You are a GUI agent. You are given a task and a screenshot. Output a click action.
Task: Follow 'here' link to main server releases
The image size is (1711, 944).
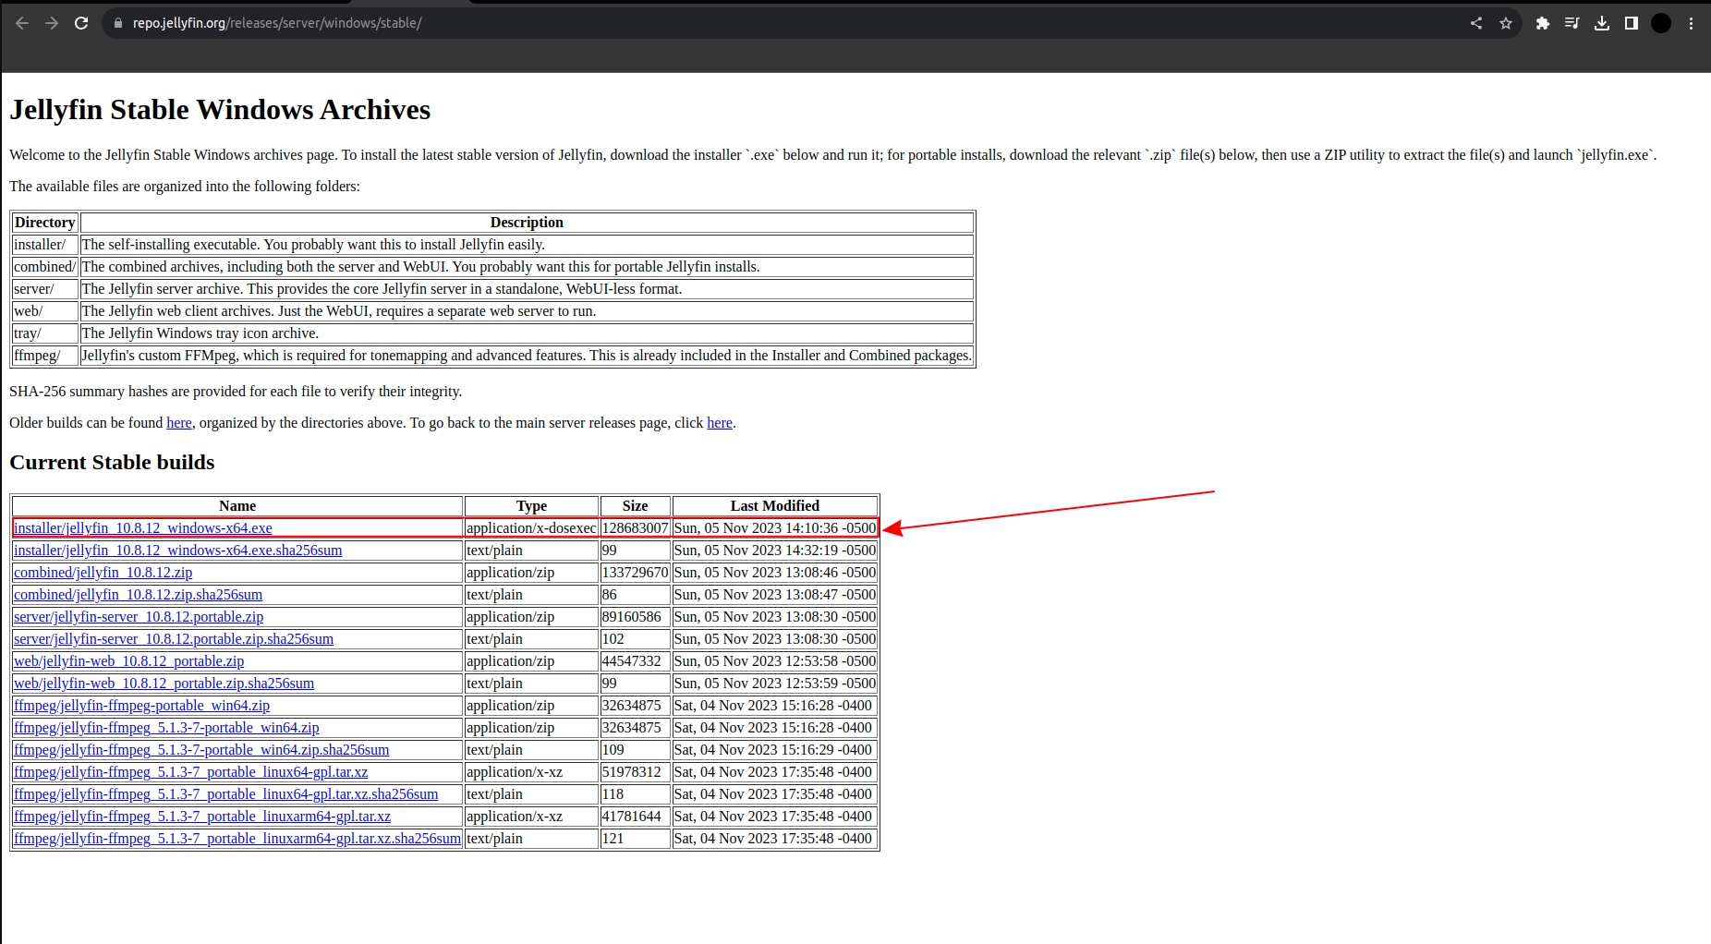[720, 423]
